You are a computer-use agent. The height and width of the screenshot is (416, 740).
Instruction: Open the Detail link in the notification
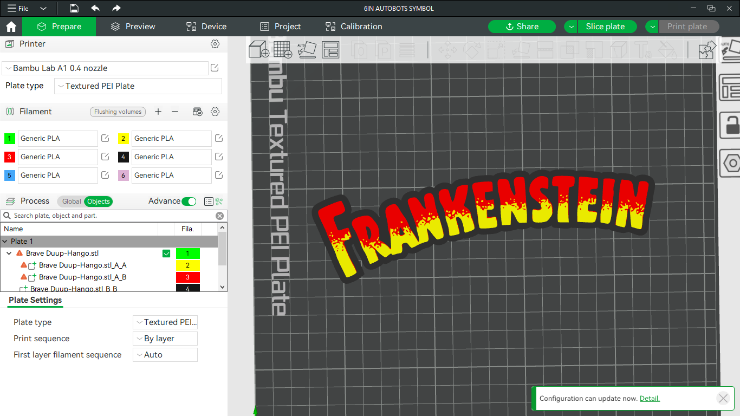pos(650,399)
